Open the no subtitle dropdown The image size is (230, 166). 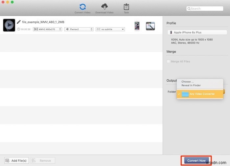pyautogui.click(x=110, y=29)
